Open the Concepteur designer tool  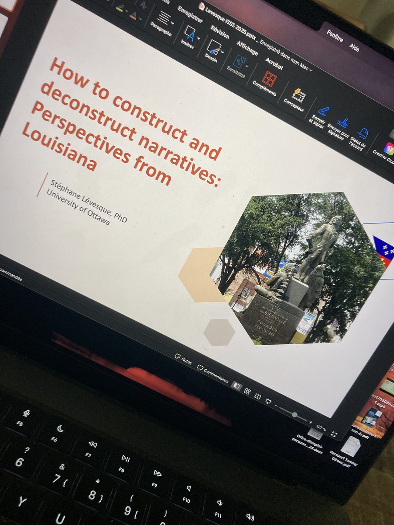coord(299,94)
